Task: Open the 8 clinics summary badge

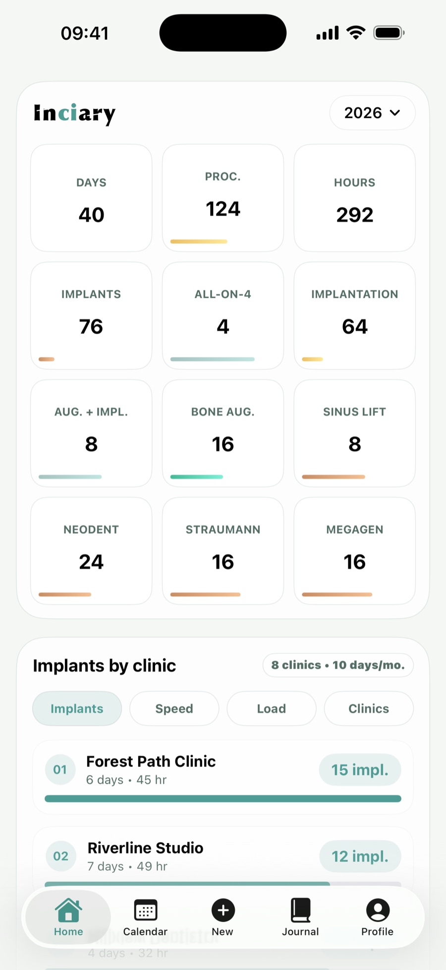Action: click(x=338, y=665)
